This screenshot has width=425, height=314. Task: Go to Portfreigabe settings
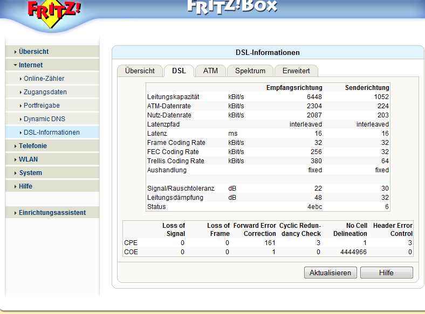(x=52, y=106)
